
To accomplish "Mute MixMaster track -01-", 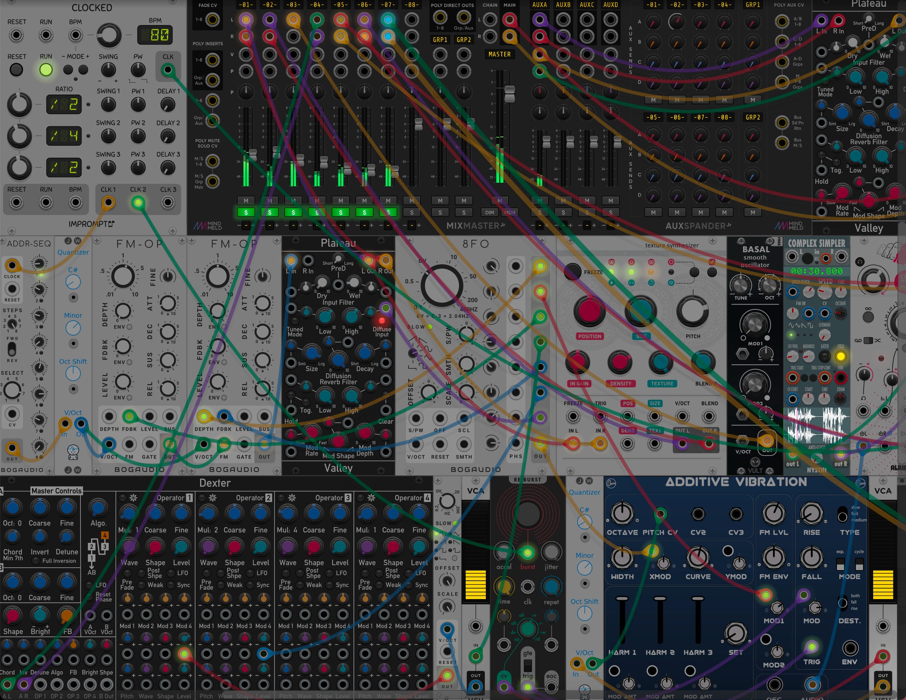I will 246,201.
